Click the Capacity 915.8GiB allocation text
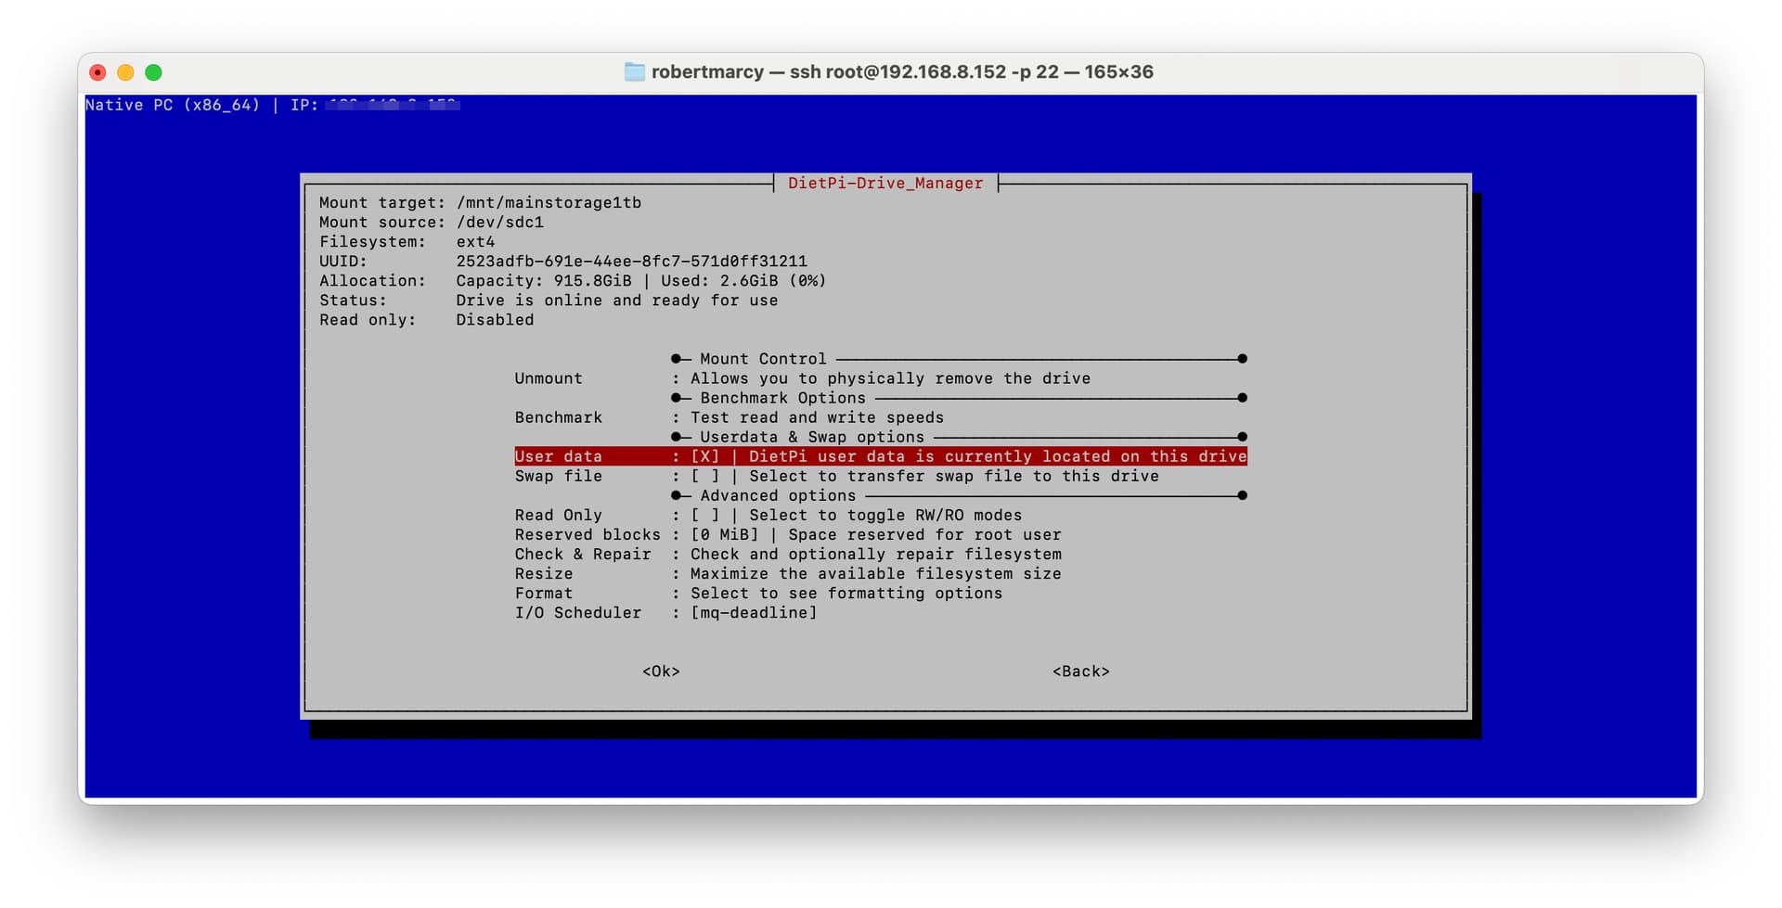This screenshot has height=908, width=1782. pyautogui.click(x=543, y=280)
